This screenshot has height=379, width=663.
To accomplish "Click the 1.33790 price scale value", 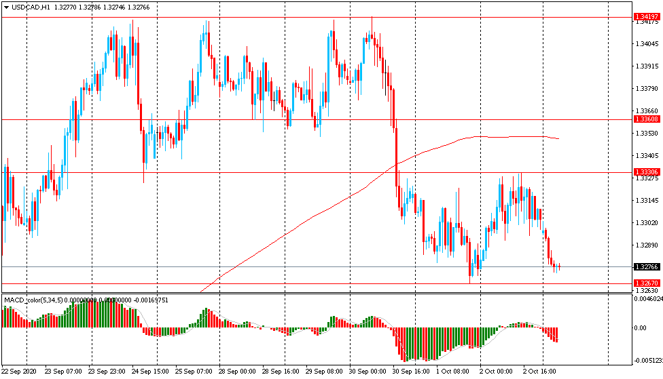I will coord(647,89).
